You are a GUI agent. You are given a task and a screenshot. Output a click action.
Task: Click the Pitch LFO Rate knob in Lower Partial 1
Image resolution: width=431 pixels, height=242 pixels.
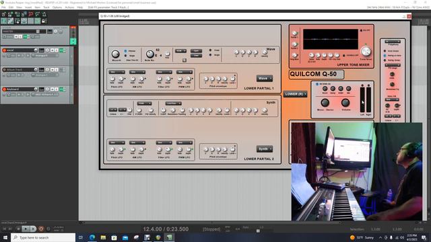(112, 79)
